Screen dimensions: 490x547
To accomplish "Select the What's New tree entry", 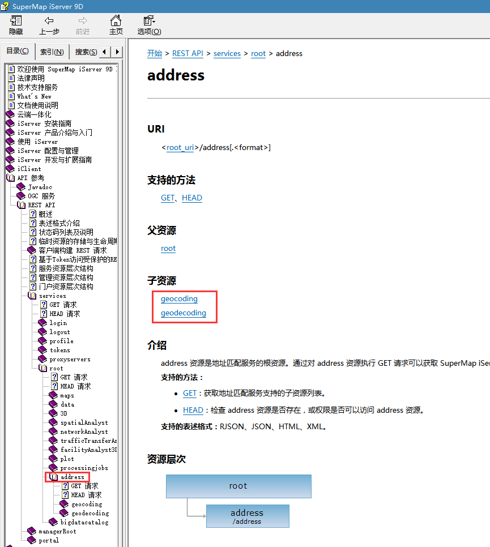I will click(x=34, y=96).
